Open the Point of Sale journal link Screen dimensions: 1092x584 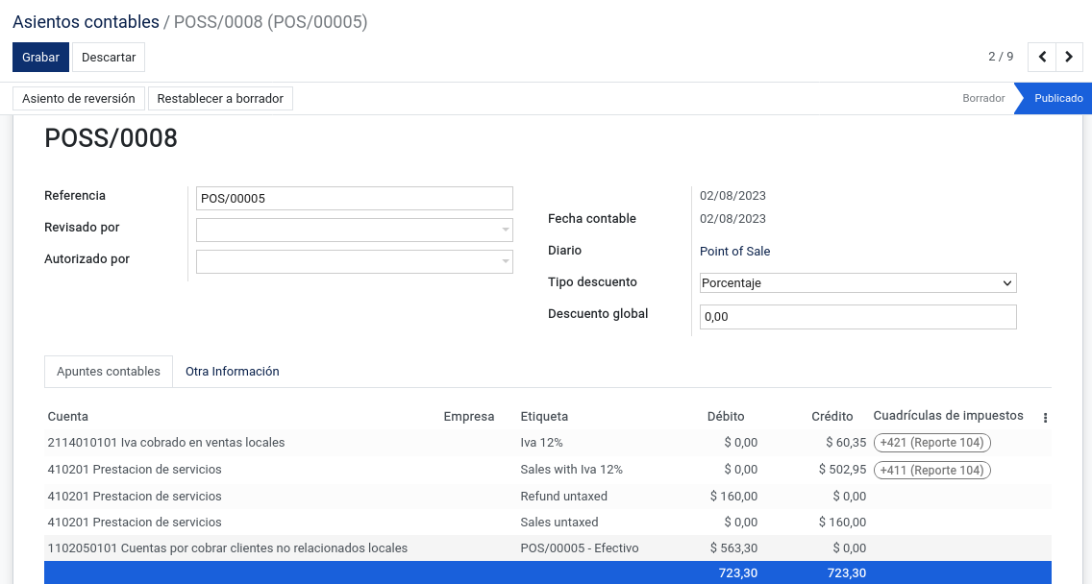(734, 252)
